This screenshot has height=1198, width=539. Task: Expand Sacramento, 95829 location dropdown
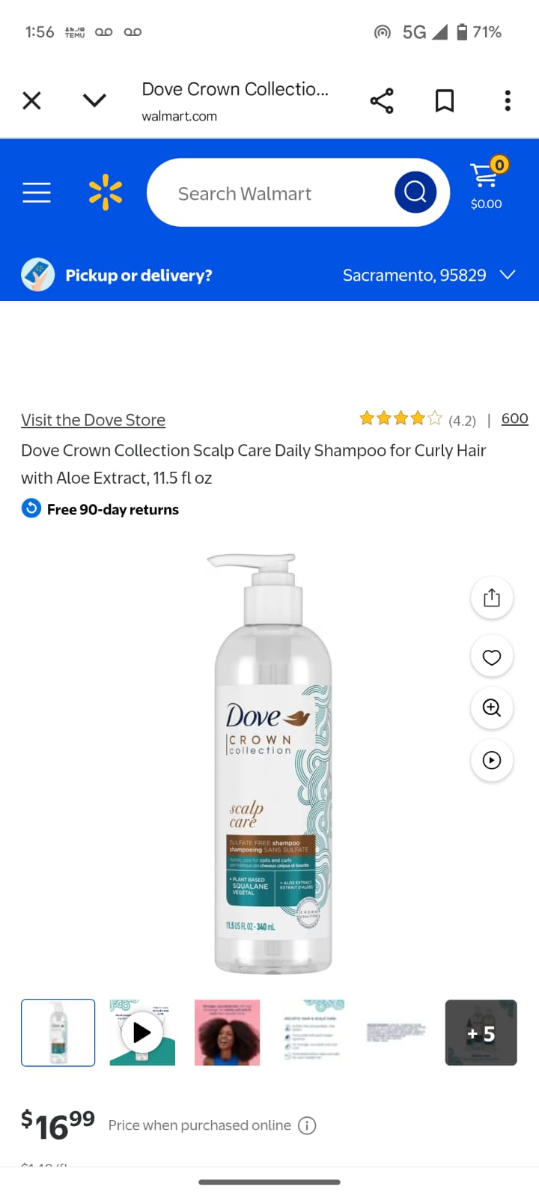click(x=429, y=275)
